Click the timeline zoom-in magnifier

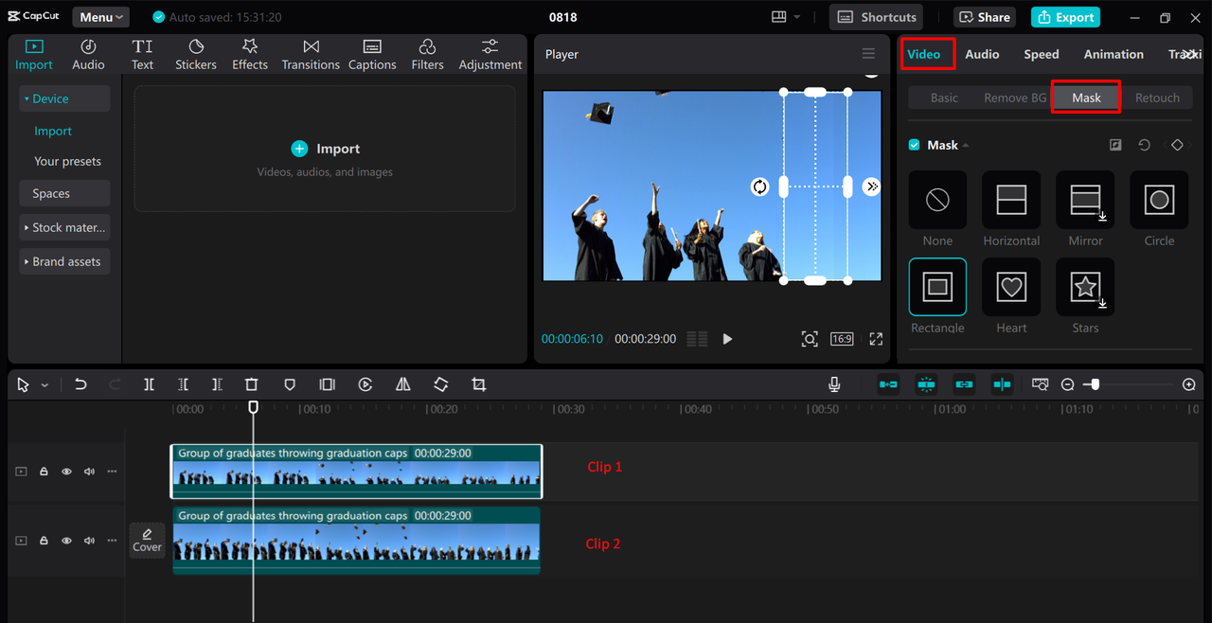(x=1189, y=384)
